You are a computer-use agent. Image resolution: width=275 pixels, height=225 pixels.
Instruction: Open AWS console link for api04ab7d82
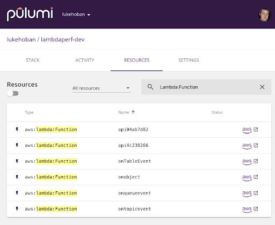pos(250,130)
